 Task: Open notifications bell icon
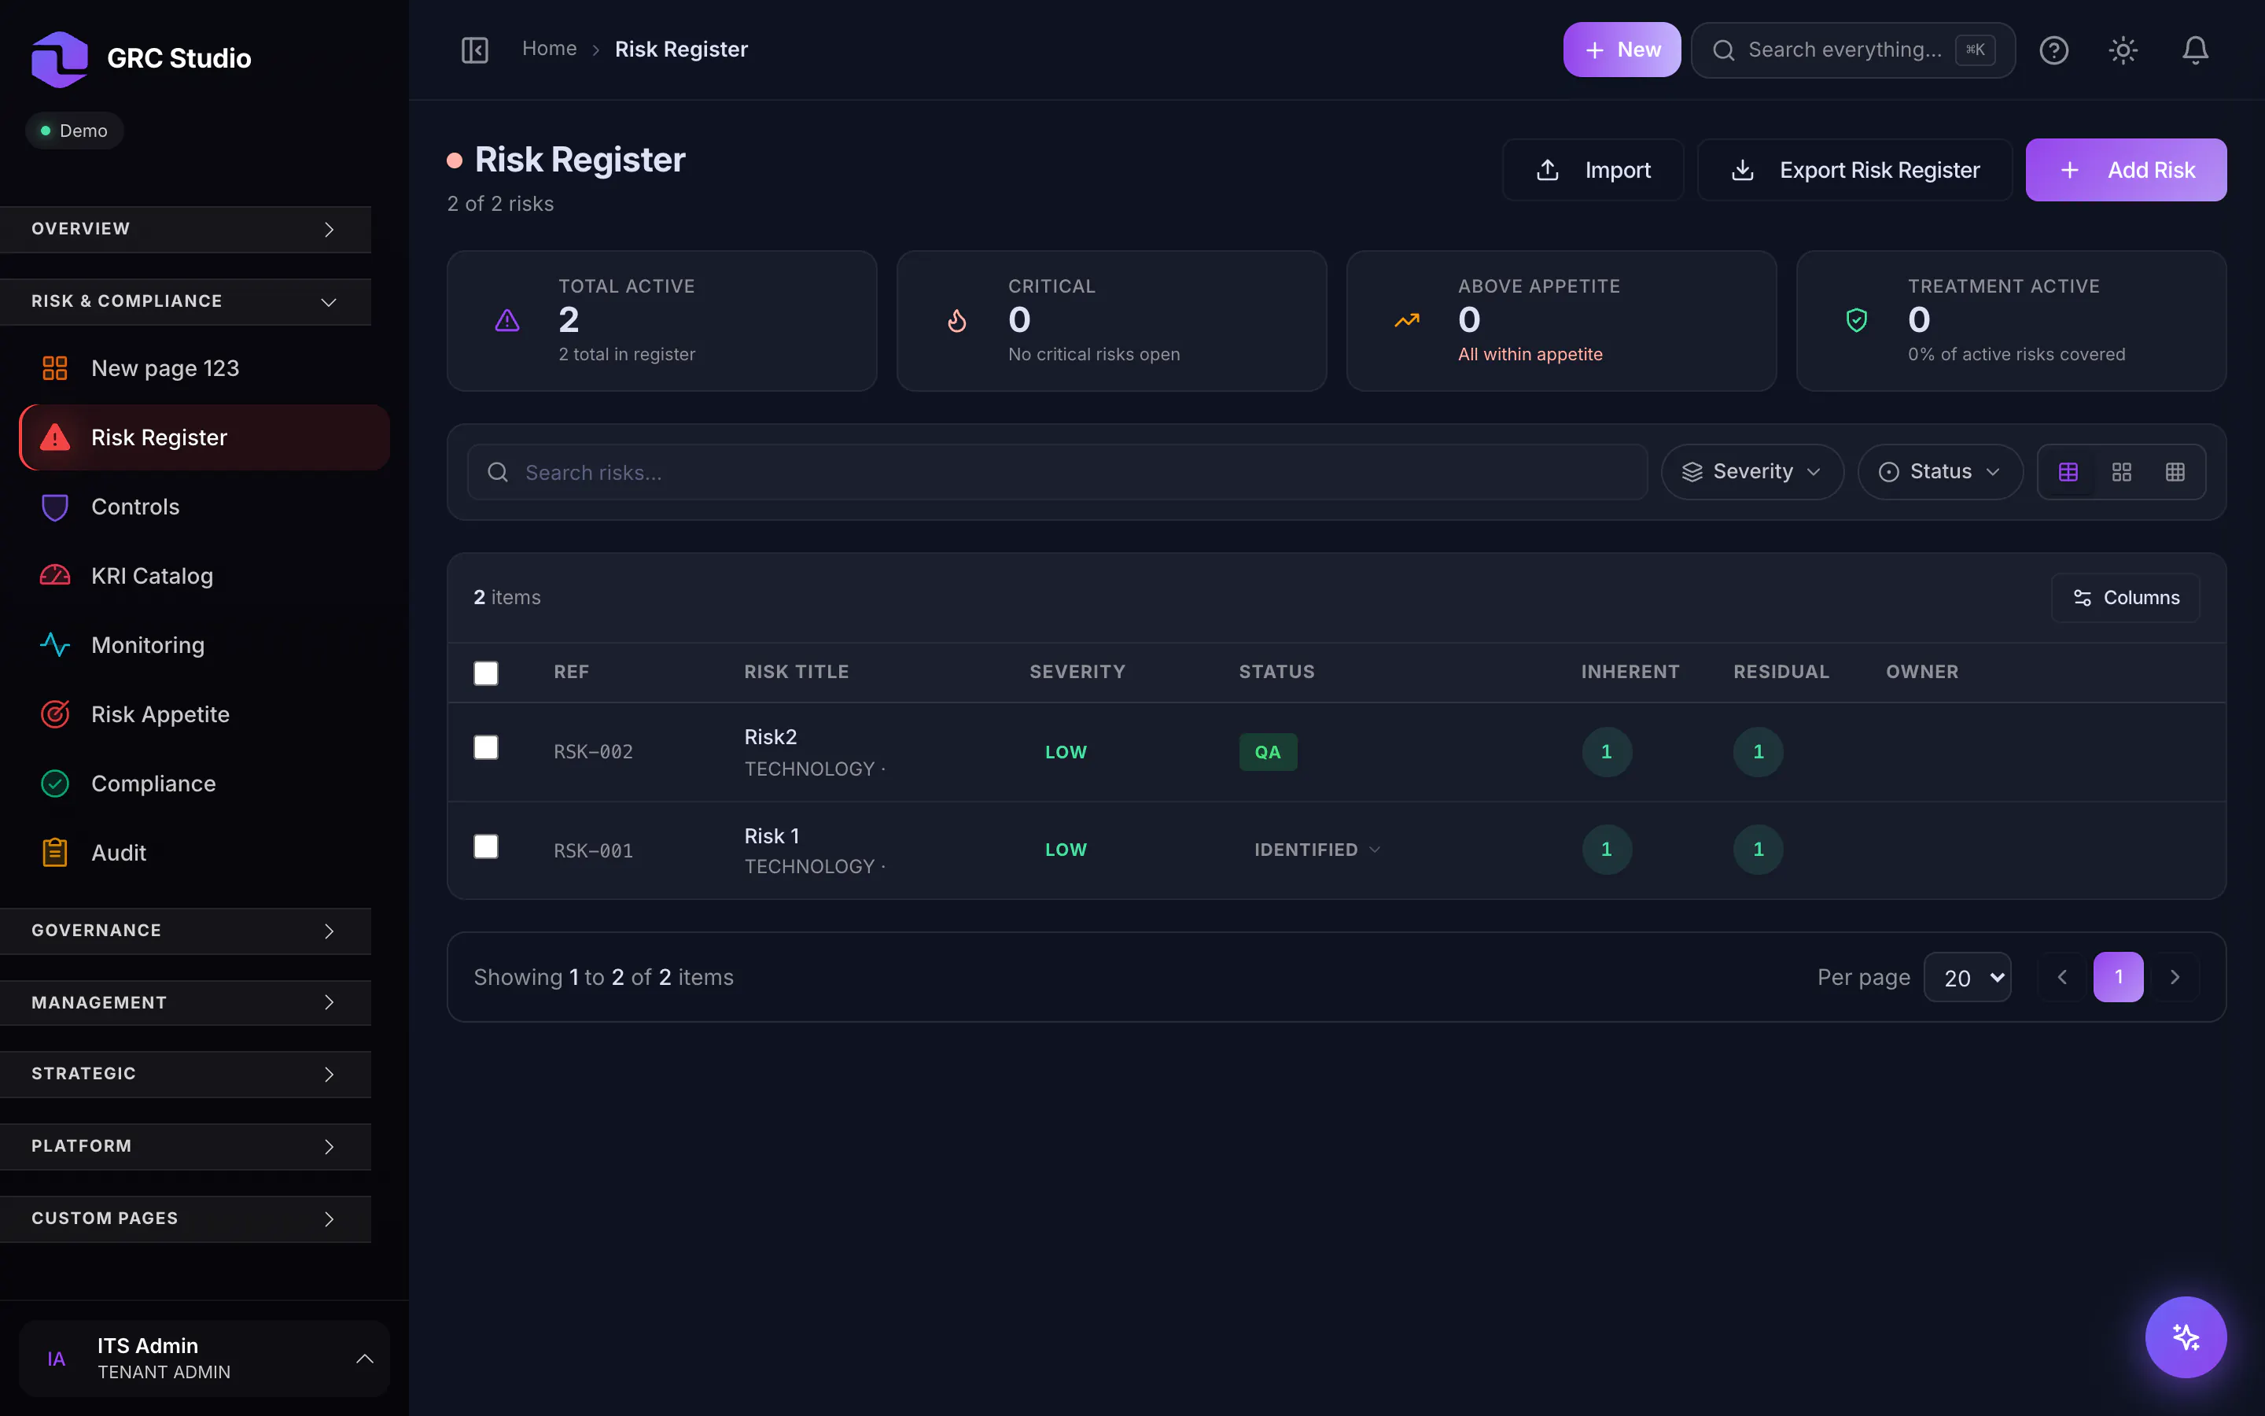pos(2195,50)
